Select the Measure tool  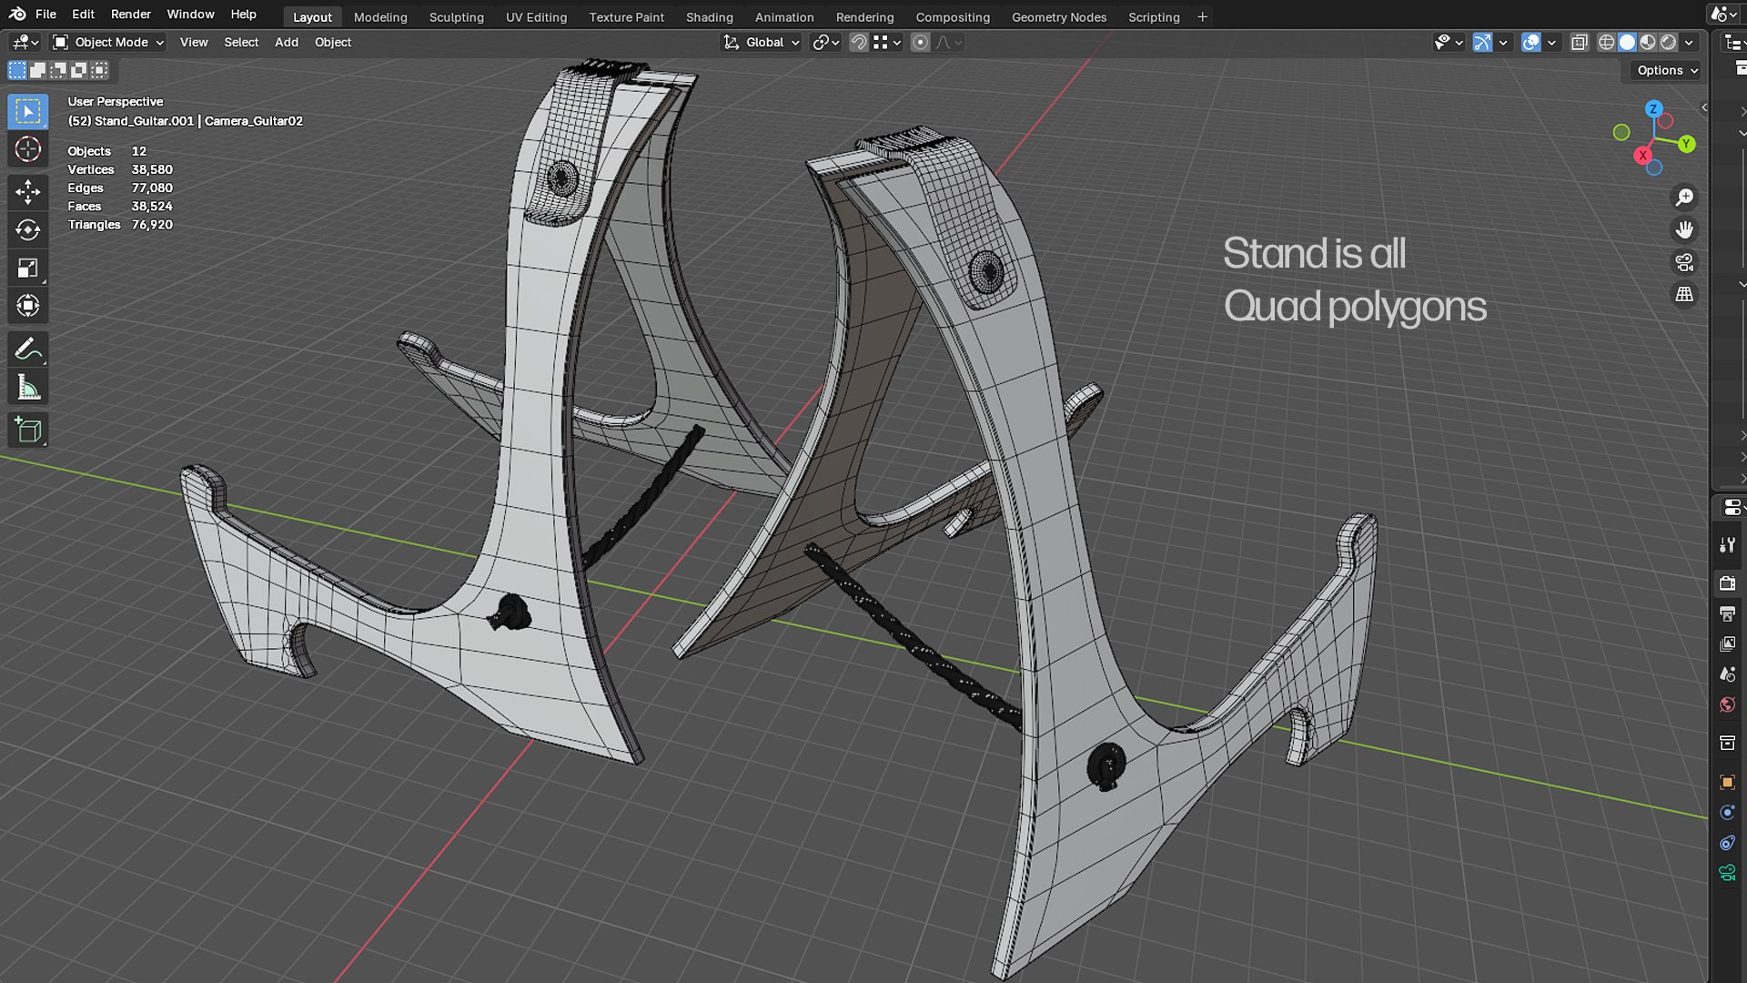click(28, 388)
